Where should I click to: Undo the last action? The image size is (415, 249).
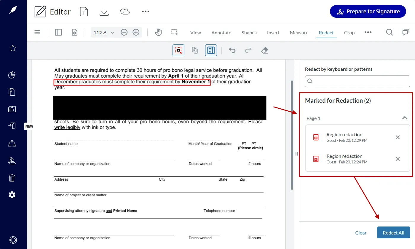pyautogui.click(x=232, y=50)
